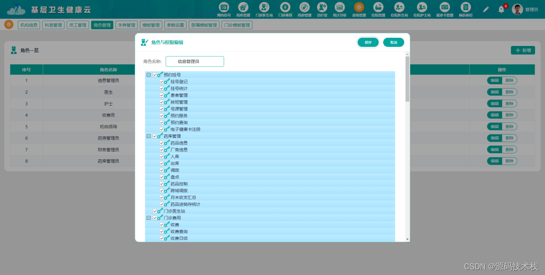
Task: Select the 跨域调拨 tree row text
Action: pos(179,190)
